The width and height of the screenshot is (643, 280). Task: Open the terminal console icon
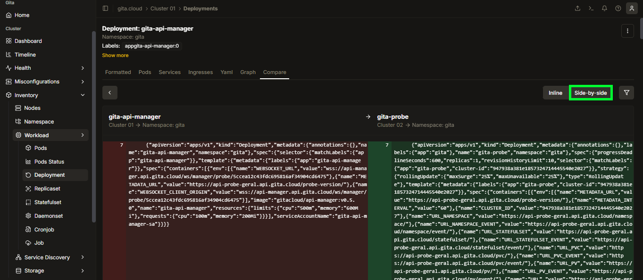point(591,8)
